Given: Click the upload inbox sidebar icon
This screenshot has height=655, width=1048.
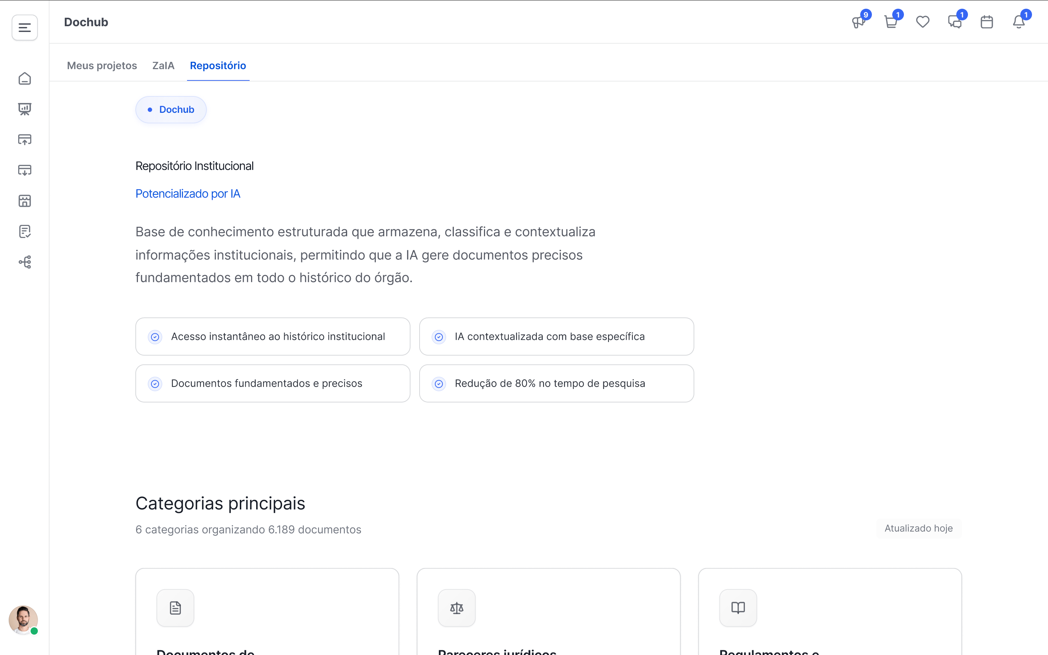Looking at the screenshot, I should pyautogui.click(x=25, y=139).
